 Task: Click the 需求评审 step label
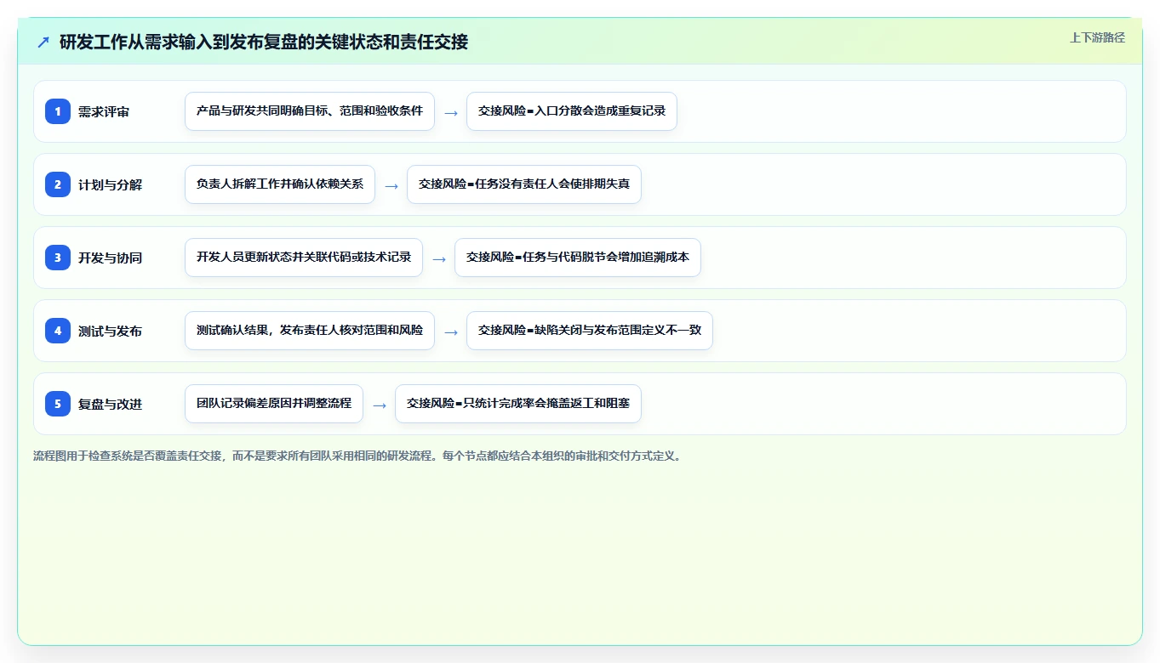104,111
